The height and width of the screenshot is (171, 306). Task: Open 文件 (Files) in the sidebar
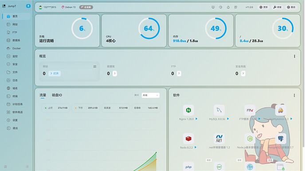[16, 72]
